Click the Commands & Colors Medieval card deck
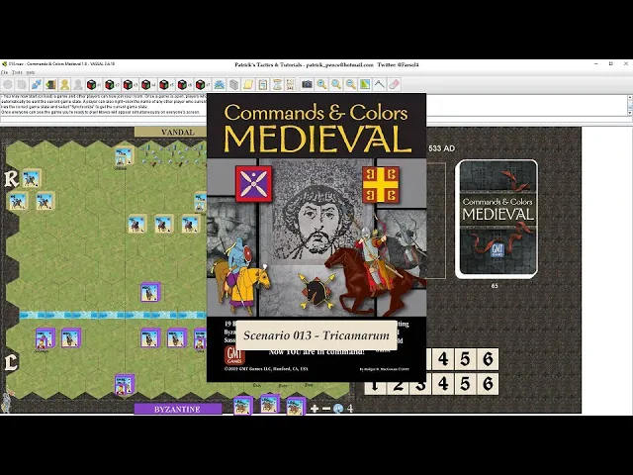The width and height of the screenshot is (633, 475). click(497, 219)
